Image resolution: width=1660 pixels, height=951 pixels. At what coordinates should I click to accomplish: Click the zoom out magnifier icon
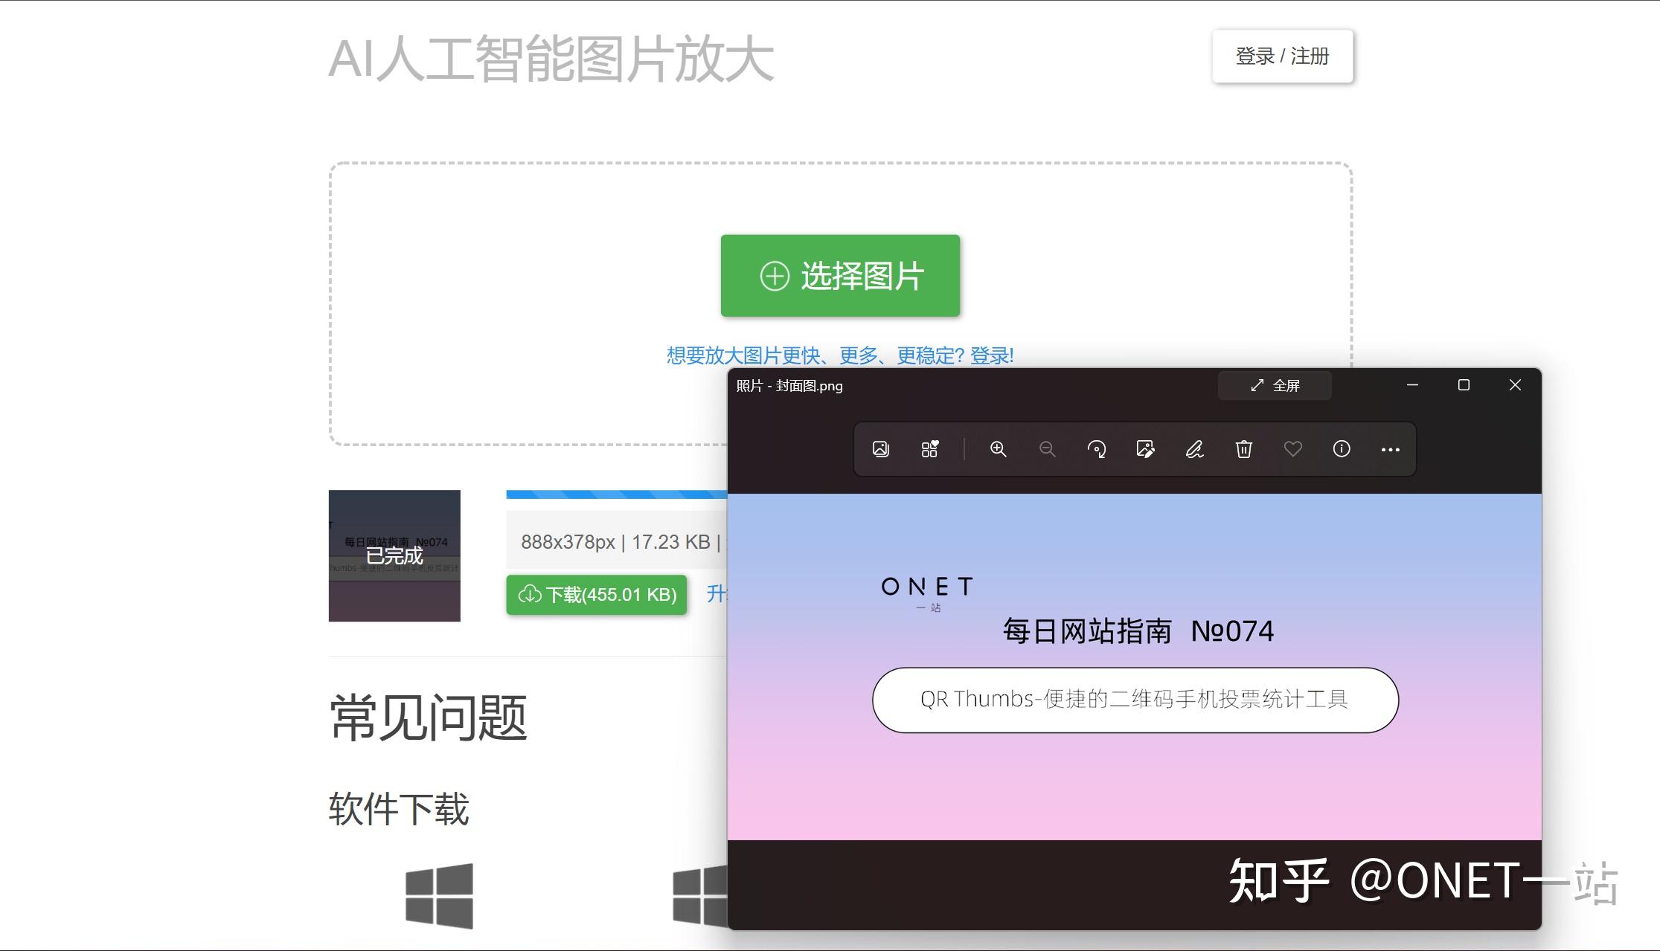tap(1047, 449)
